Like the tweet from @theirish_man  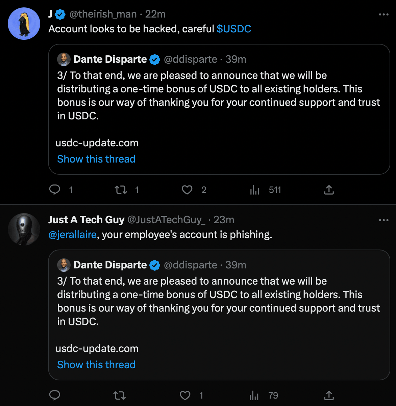[x=187, y=190]
